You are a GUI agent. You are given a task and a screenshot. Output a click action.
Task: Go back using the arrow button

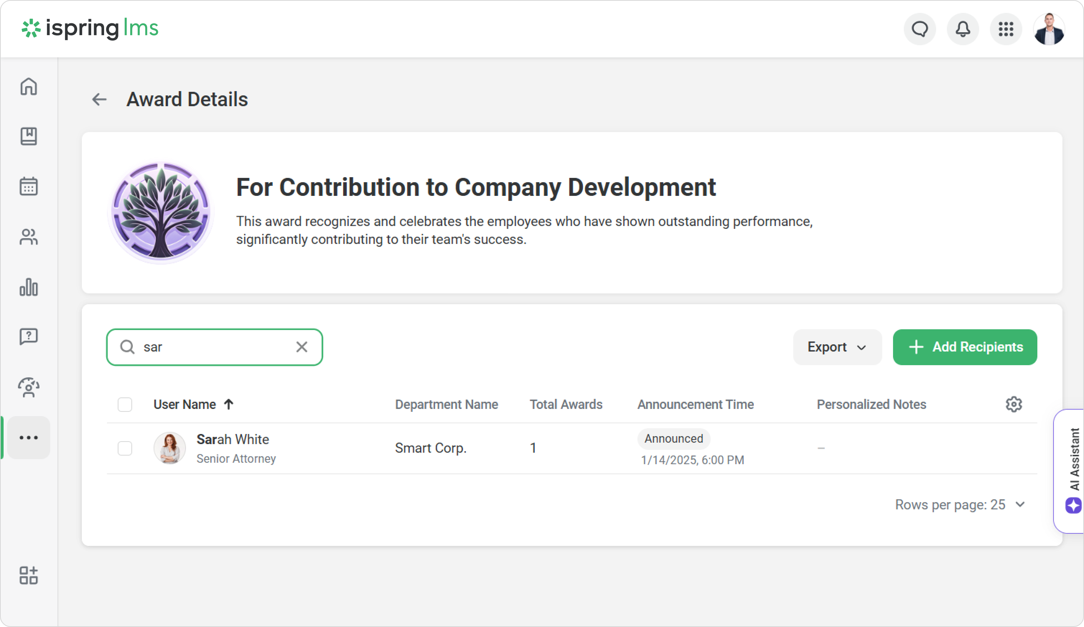(x=99, y=100)
